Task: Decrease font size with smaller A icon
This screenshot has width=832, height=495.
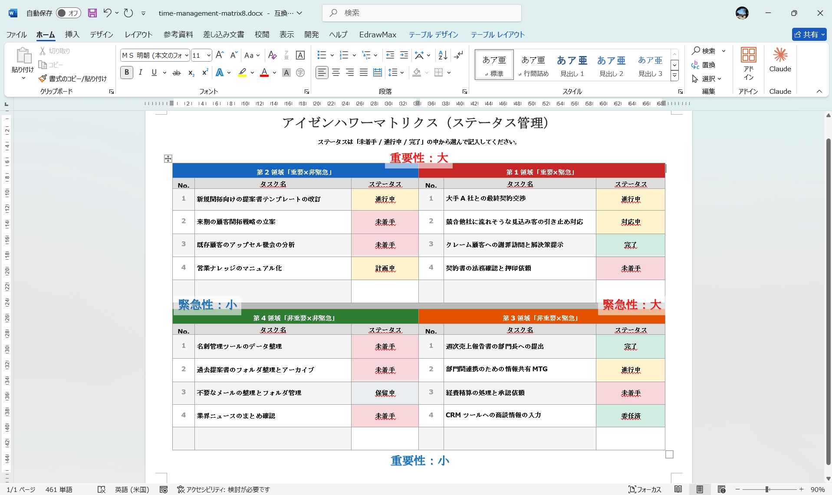Action: [233, 55]
